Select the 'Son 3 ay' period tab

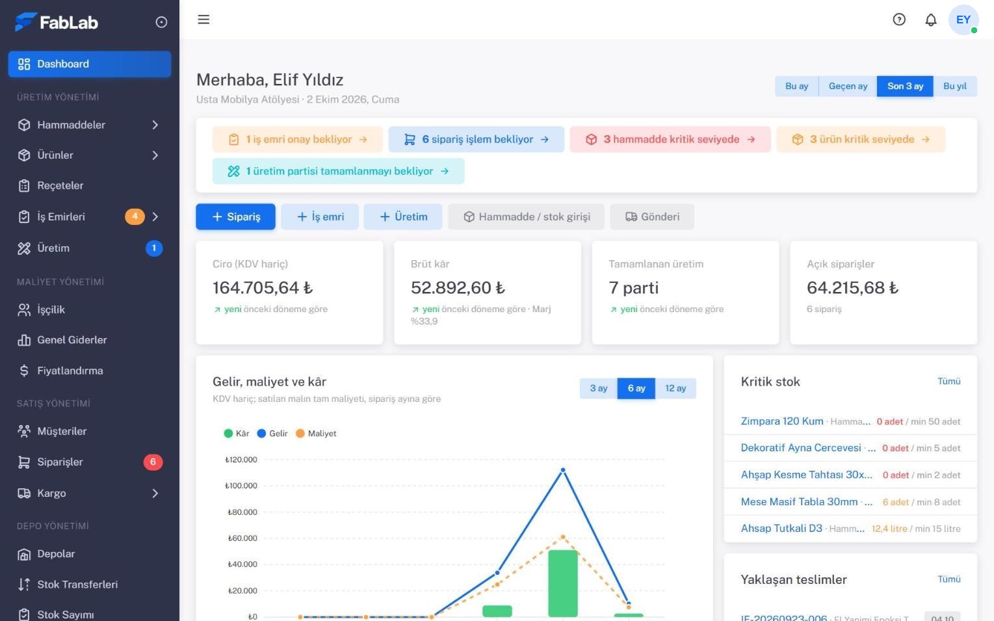tap(905, 86)
